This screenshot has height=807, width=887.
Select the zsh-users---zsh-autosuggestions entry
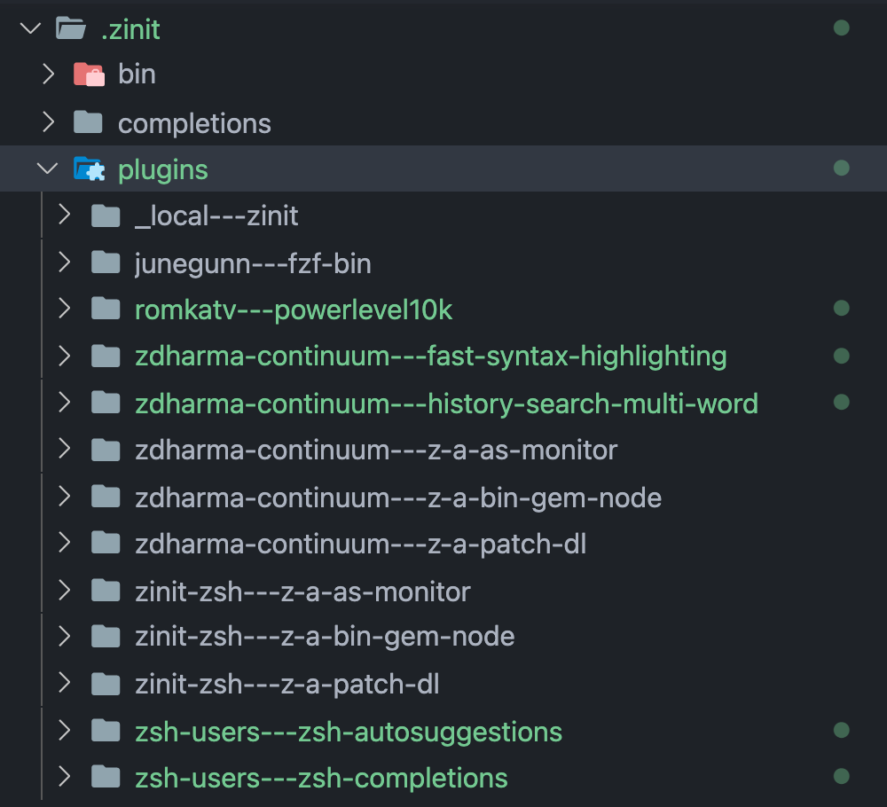click(x=348, y=730)
